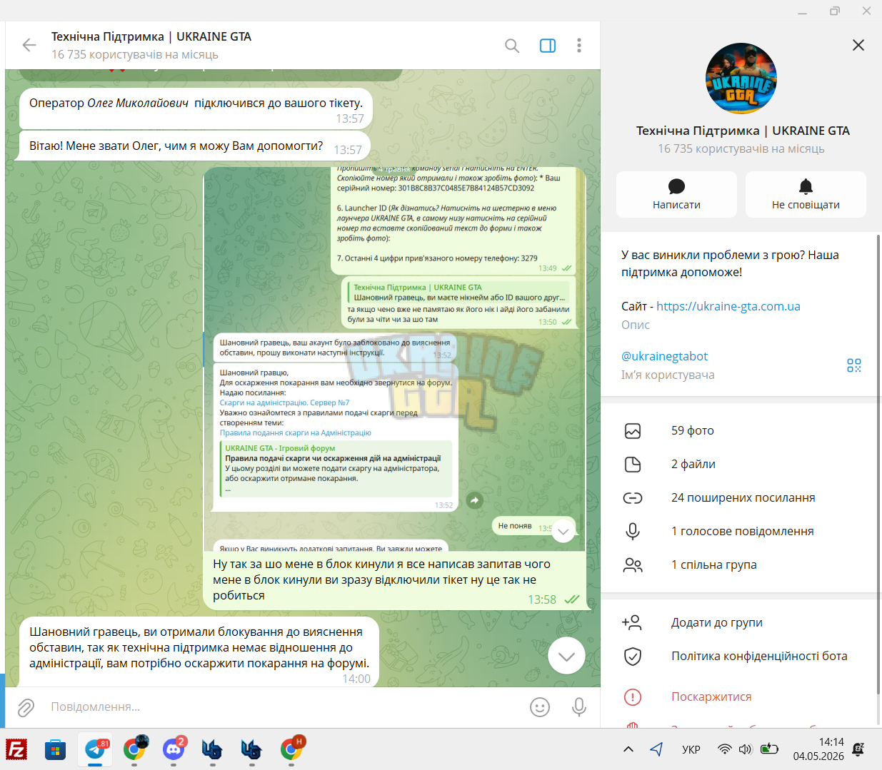Open search in chat

512,46
